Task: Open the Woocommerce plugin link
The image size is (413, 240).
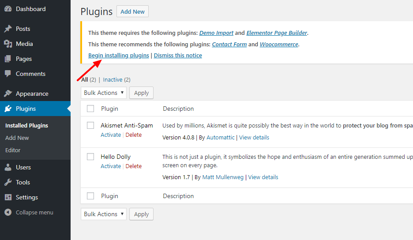Action: [279, 44]
